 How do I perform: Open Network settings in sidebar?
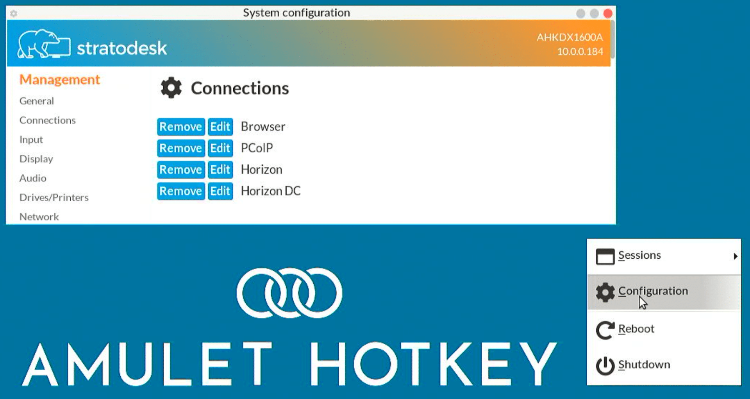39,216
